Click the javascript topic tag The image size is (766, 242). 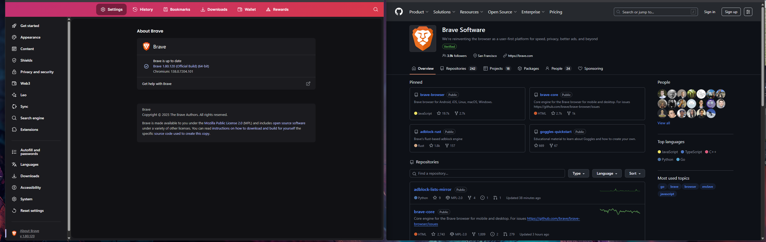[667, 194]
